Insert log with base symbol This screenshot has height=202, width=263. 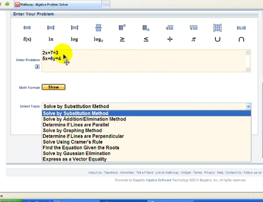tap(98, 39)
